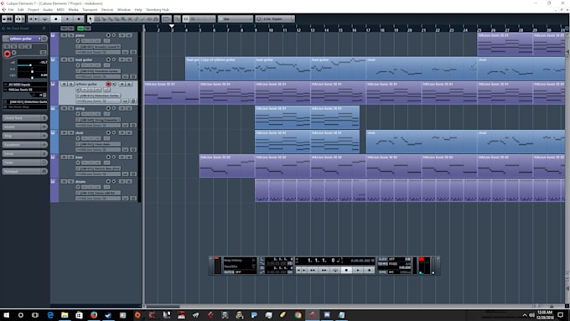Open the Snap type dropdown

tap(204, 19)
